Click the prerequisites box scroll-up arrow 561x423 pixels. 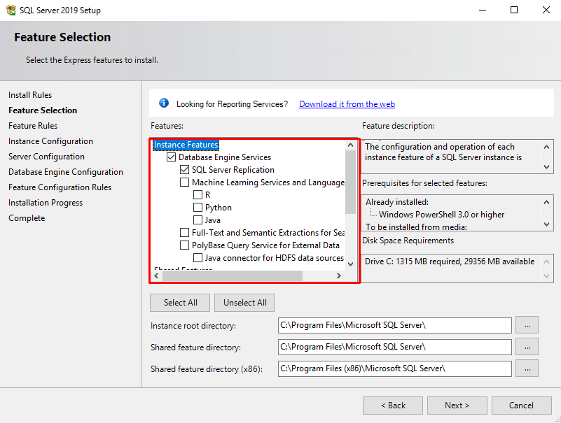tap(546, 202)
